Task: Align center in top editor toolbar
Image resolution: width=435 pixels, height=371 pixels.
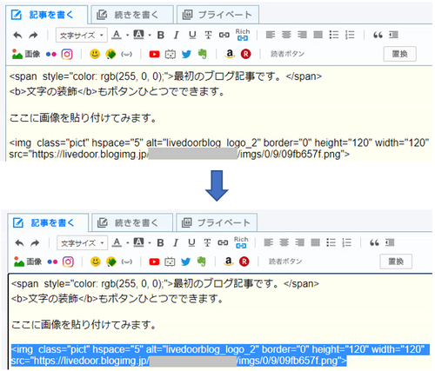Action: click(x=286, y=35)
